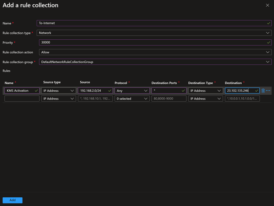Viewport: 274px width, 206px height.
Task: Edit the Destination field 23.102.135.246
Action: pyautogui.click(x=242, y=91)
